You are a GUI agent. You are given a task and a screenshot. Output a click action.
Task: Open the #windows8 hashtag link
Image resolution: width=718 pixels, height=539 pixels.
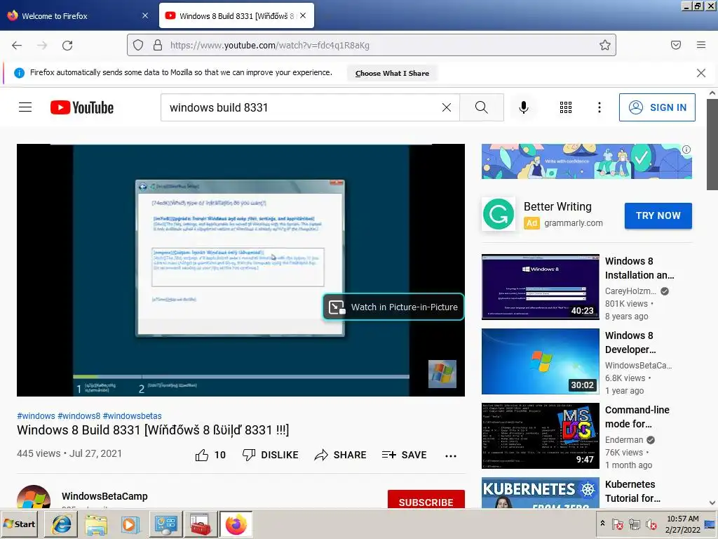coord(79,415)
